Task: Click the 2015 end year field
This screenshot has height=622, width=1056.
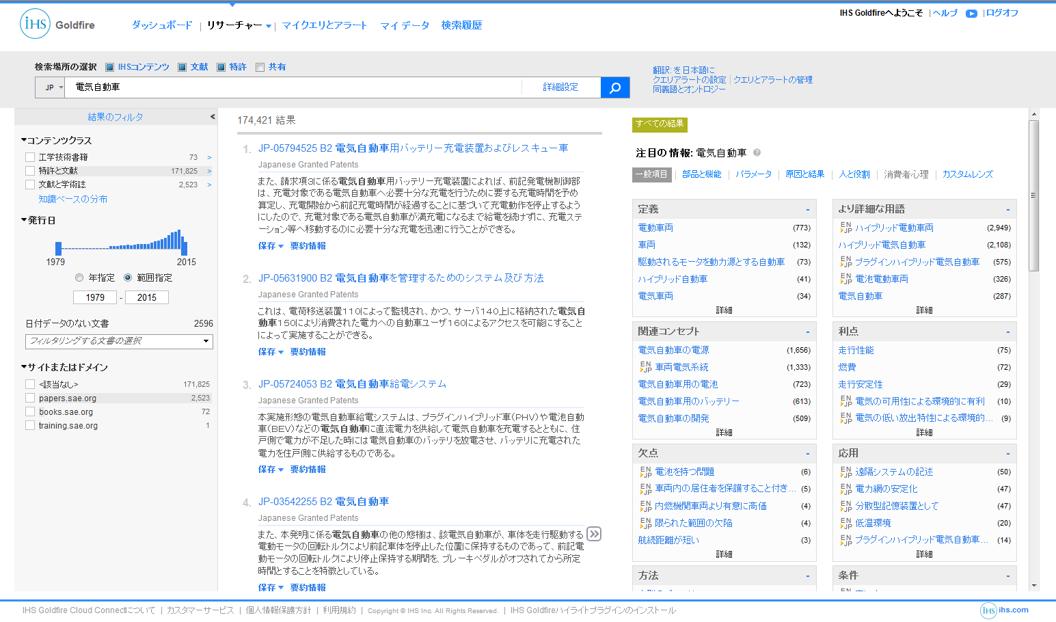Action: [147, 297]
